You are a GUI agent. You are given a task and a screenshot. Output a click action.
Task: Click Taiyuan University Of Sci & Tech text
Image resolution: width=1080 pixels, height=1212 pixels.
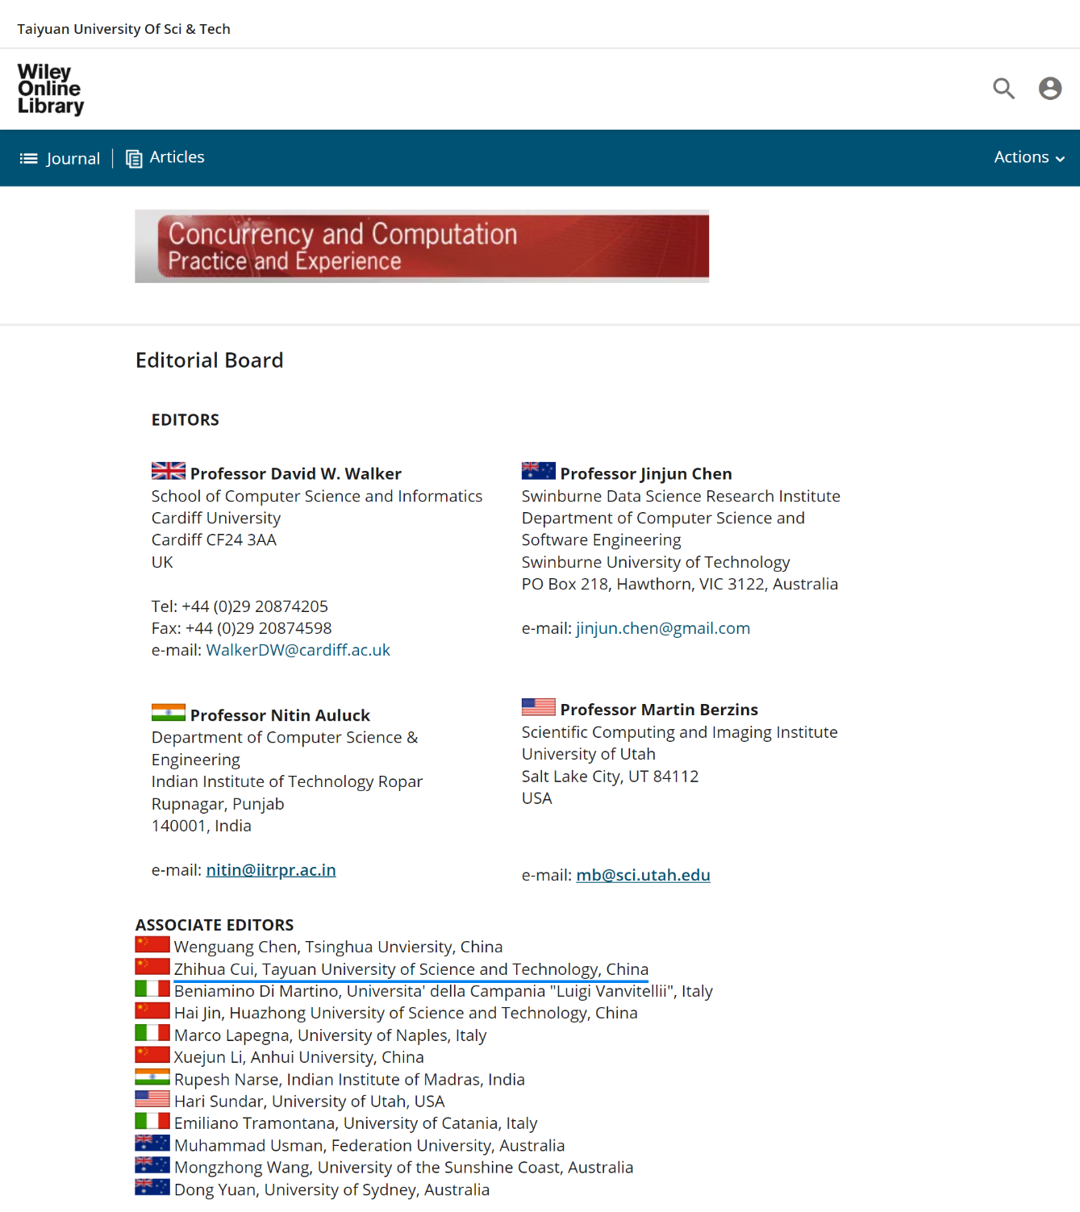point(124,29)
